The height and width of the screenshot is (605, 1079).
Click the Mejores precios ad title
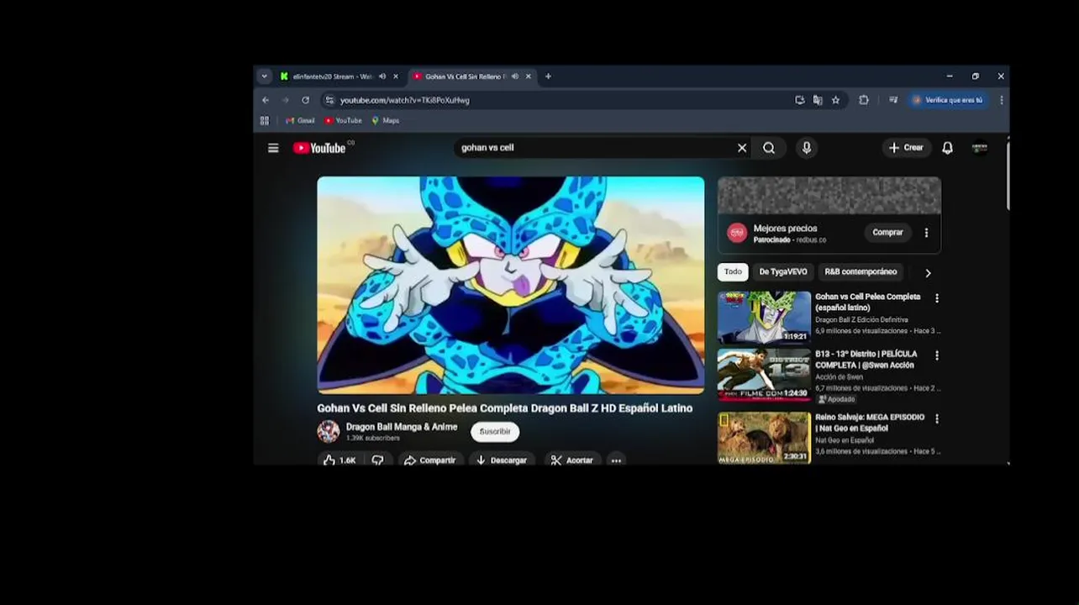tap(785, 229)
